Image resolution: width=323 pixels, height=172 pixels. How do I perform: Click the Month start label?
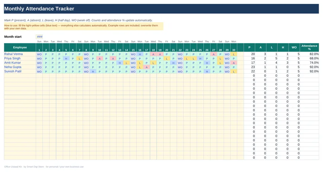[13, 37]
